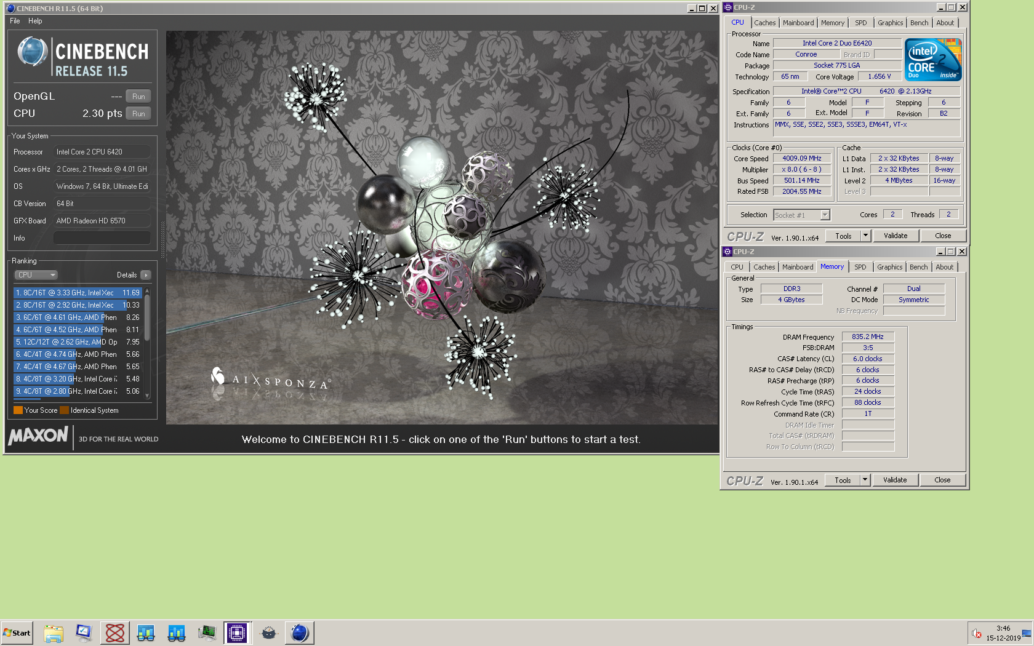Select About tab in bottom CPU-Z window
This screenshot has height=646, width=1034.
click(945, 267)
